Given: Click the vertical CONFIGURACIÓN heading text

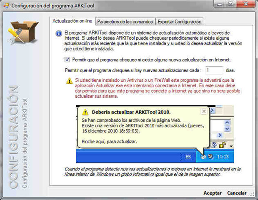Looking at the screenshot, I should pyautogui.click(x=13, y=137).
